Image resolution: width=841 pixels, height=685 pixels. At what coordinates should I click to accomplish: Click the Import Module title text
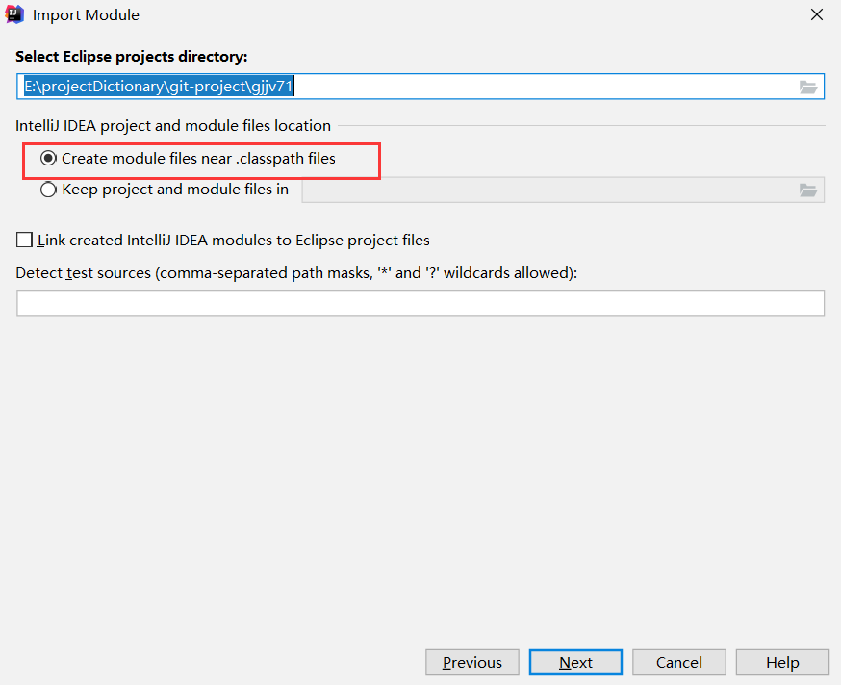pyautogui.click(x=86, y=15)
